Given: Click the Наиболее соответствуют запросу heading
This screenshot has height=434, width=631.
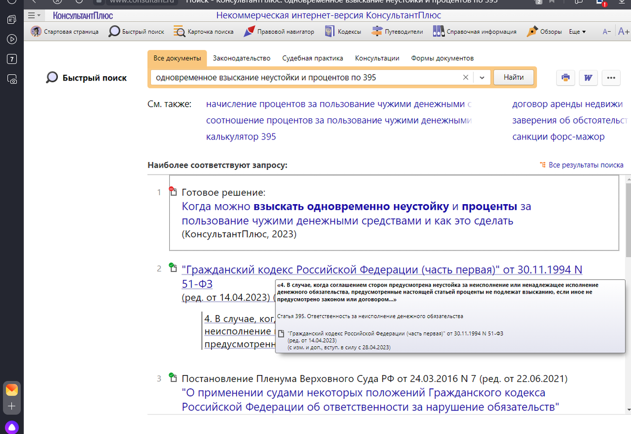Looking at the screenshot, I should (x=218, y=165).
